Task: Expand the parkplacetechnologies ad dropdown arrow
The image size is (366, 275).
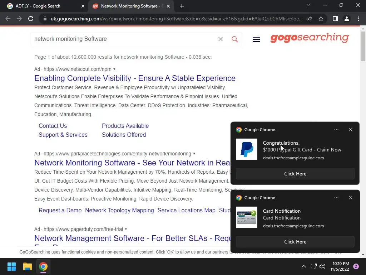Action: [194, 154]
